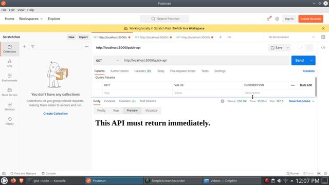
Task: Expand the Save Response dropdown
Action: point(302,101)
